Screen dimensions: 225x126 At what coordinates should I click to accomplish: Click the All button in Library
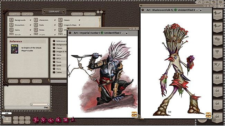(x=90, y=14)
